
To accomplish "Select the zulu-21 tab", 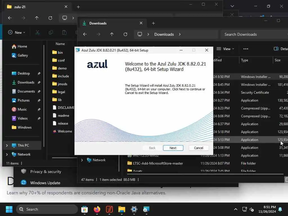I will (37, 7).
